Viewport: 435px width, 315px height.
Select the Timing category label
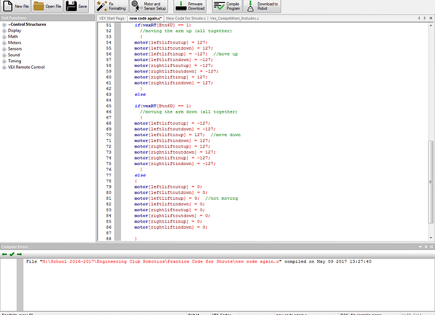pyautogui.click(x=14, y=61)
